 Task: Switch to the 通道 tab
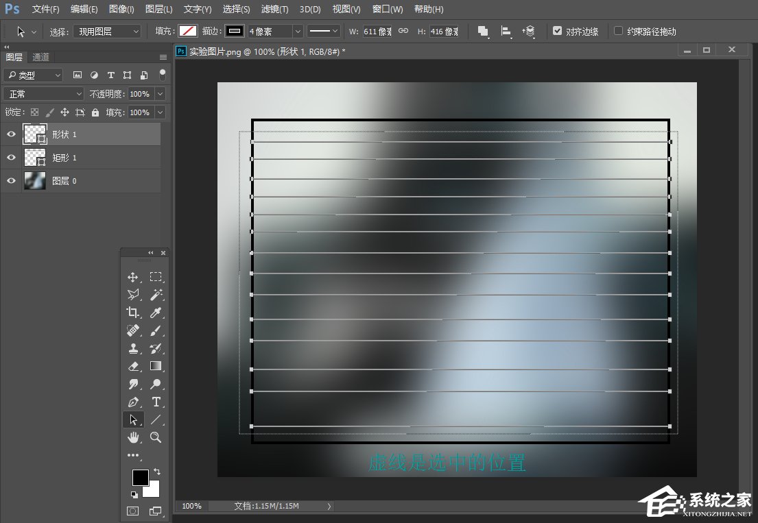[40, 58]
